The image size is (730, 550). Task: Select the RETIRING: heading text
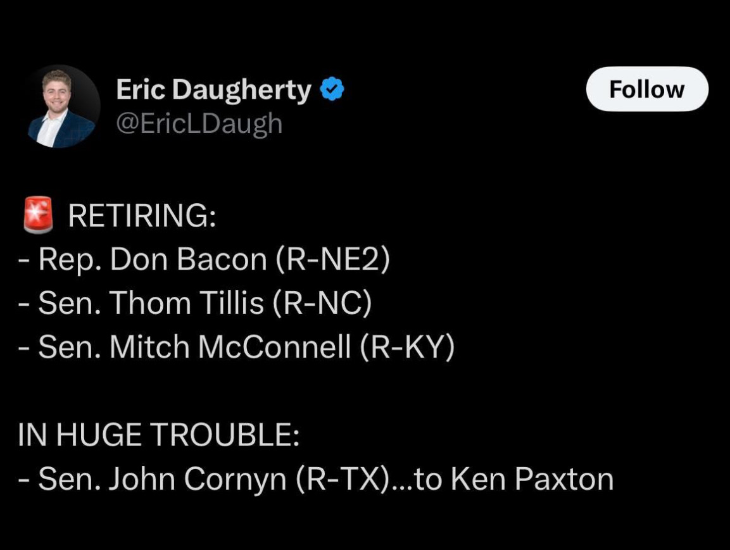point(142,215)
